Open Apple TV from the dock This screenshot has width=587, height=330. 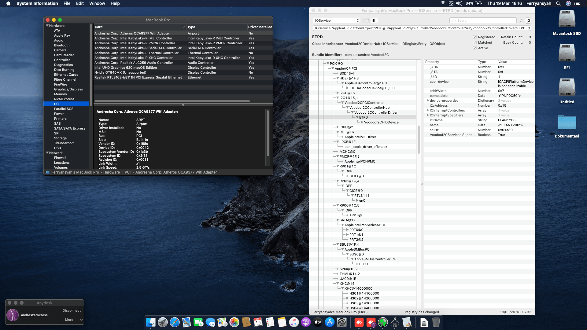[x=318, y=322]
